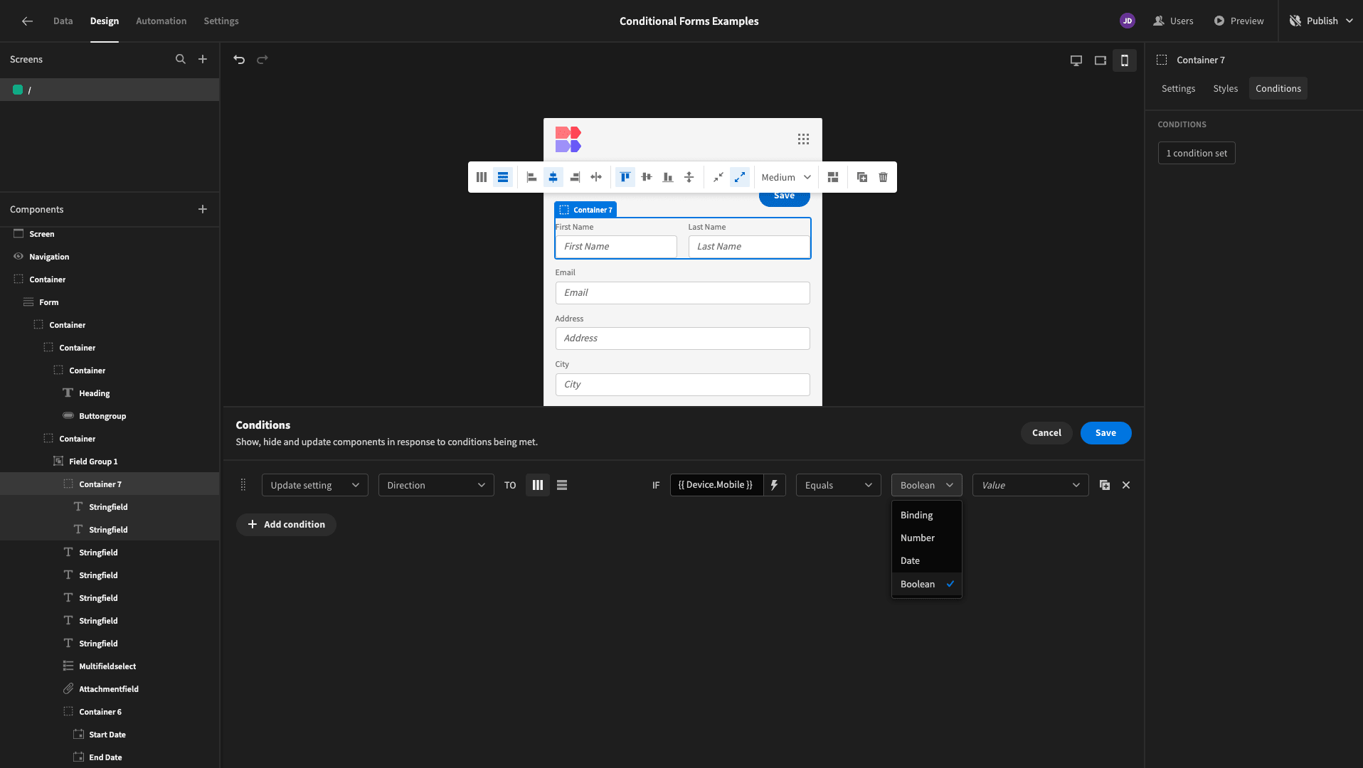The image size is (1363, 768).
Task: Set row direction in floating toolbar
Action: (x=503, y=177)
